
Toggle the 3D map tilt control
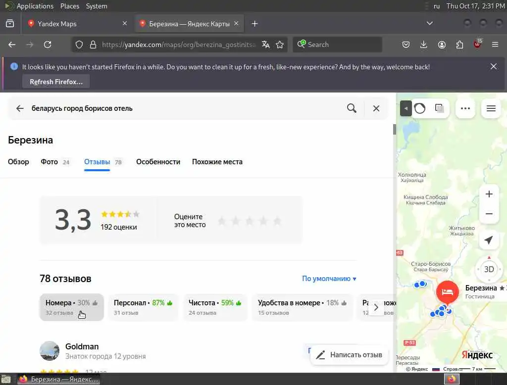coord(489,269)
